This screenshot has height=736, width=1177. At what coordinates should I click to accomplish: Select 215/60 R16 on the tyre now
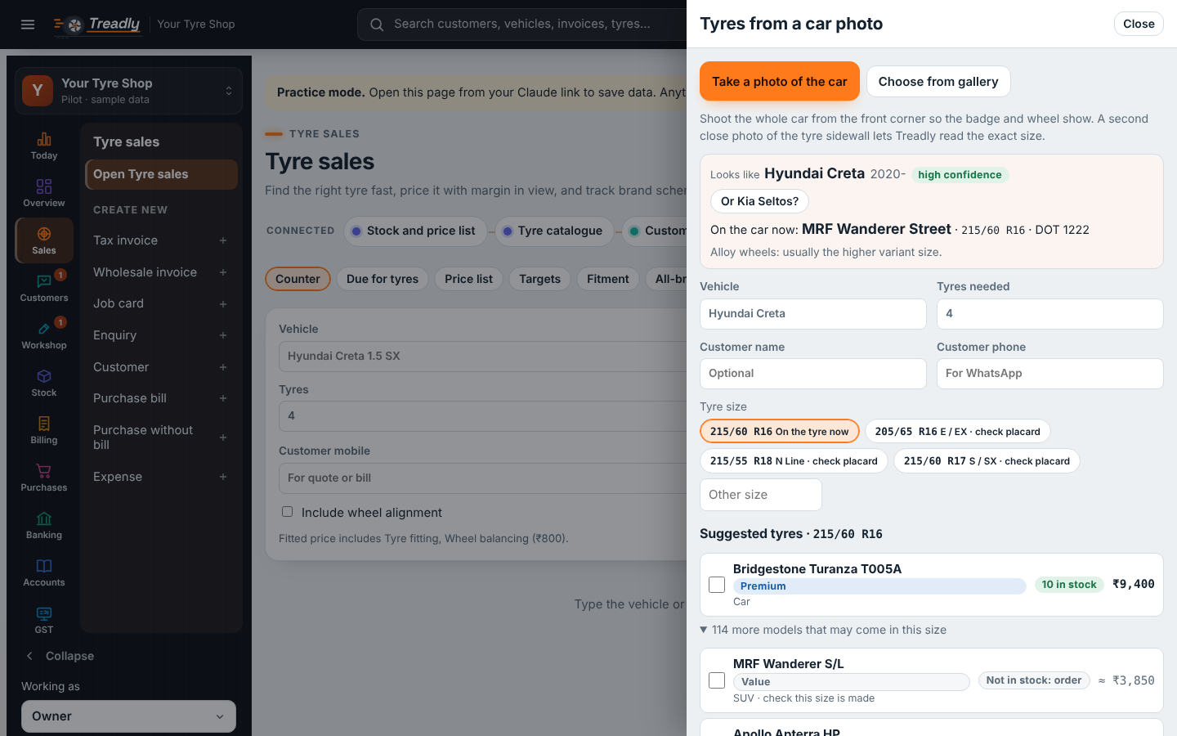tap(780, 431)
